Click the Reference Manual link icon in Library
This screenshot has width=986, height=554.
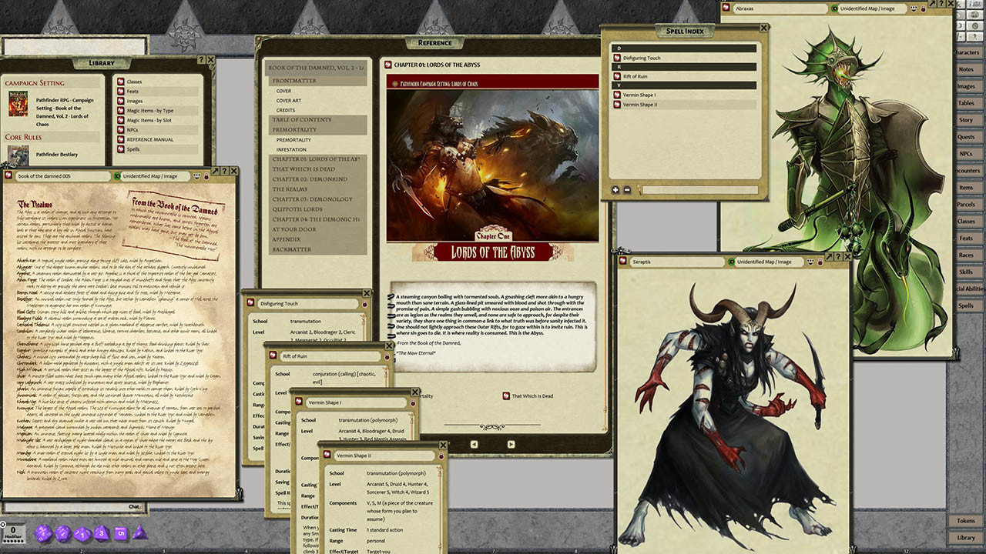pos(121,139)
